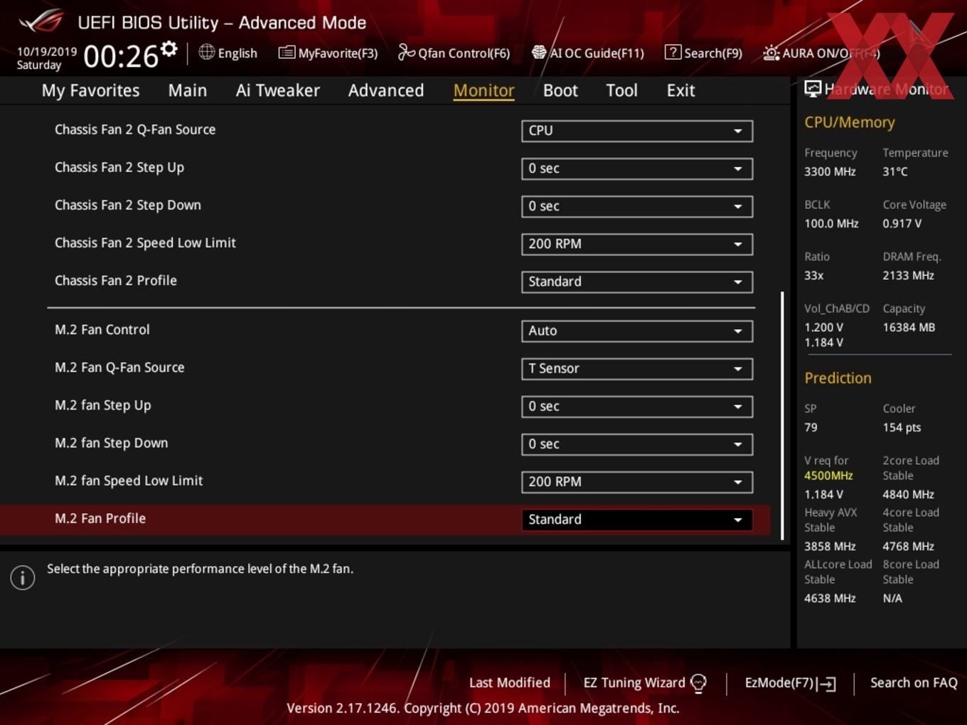Expand Chassis Fan 2 Profile dropdown
The height and width of the screenshot is (725, 967).
(x=637, y=281)
